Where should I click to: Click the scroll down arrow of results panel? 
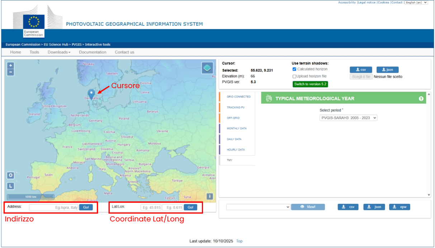coord(429,195)
